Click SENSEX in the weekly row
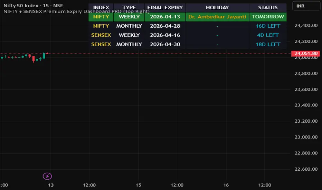The width and height of the screenshot is (322, 190). coord(101,35)
